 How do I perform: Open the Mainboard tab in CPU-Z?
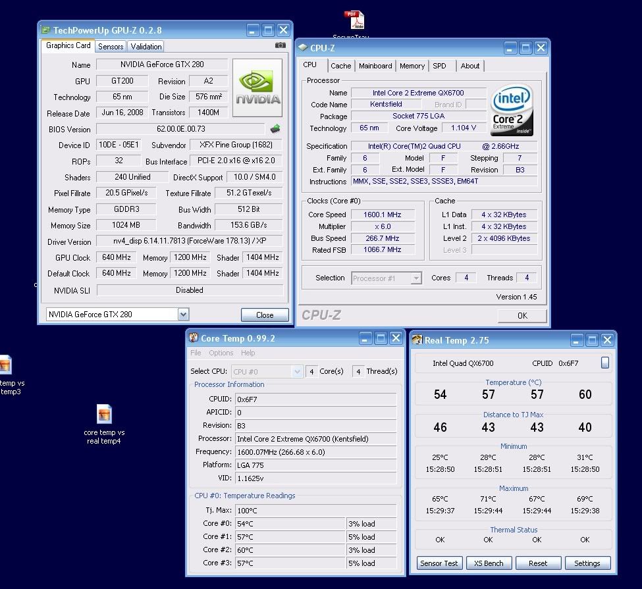point(375,66)
